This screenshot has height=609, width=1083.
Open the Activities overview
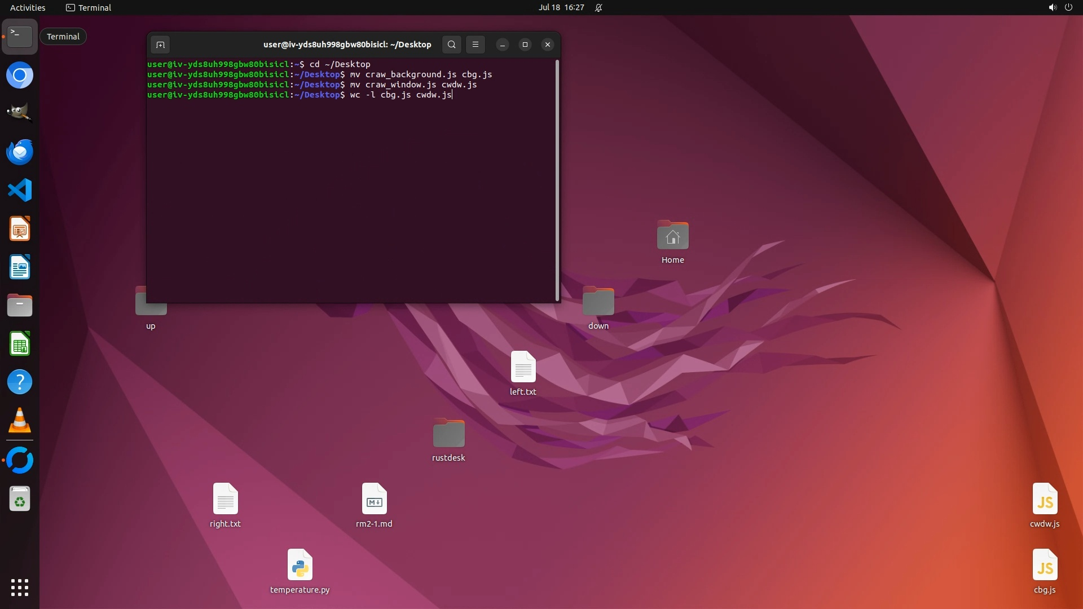pos(28,7)
